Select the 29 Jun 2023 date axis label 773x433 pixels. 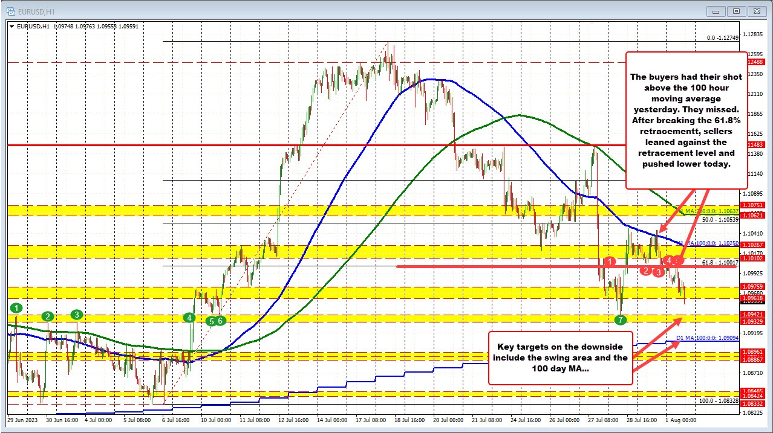(23, 420)
